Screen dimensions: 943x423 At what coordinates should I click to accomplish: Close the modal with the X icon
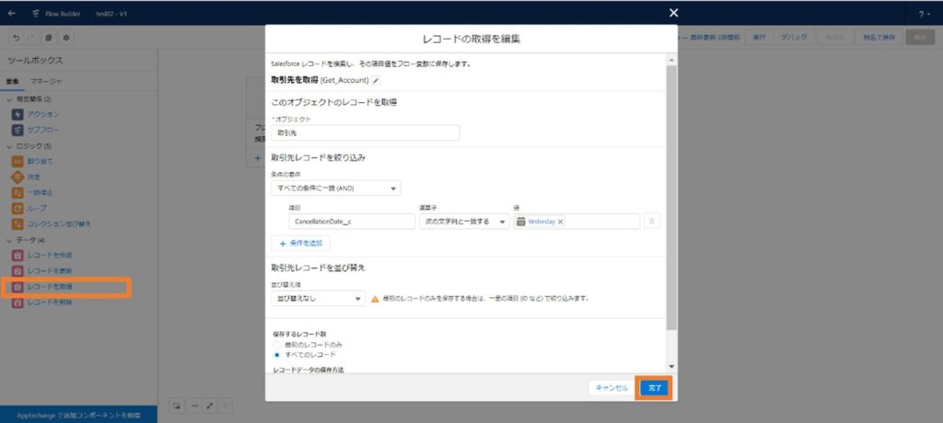coord(673,13)
